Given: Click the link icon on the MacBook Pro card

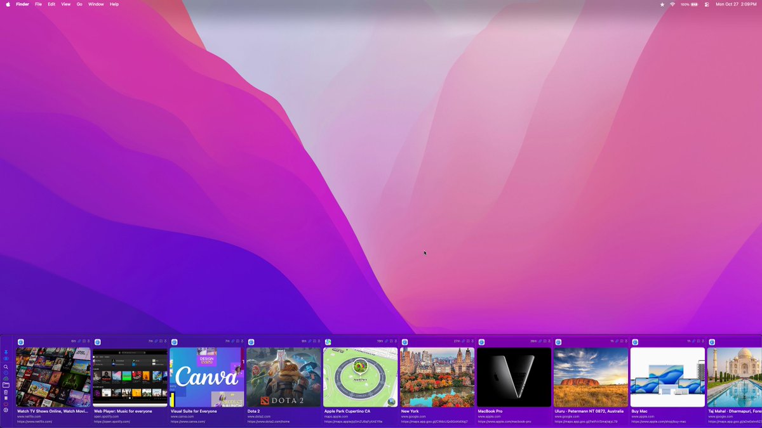Looking at the screenshot, I should coord(540,341).
